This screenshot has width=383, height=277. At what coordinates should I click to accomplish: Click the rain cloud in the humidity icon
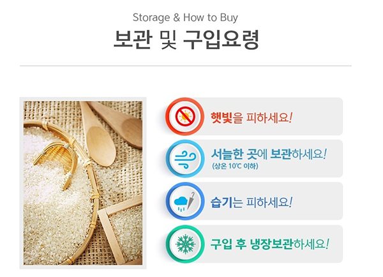click(x=181, y=204)
